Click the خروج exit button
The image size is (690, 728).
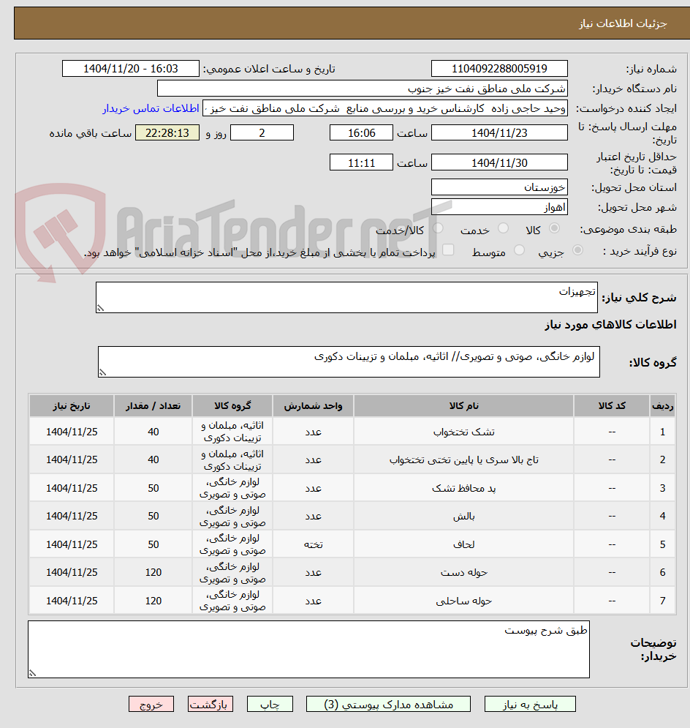tap(151, 704)
